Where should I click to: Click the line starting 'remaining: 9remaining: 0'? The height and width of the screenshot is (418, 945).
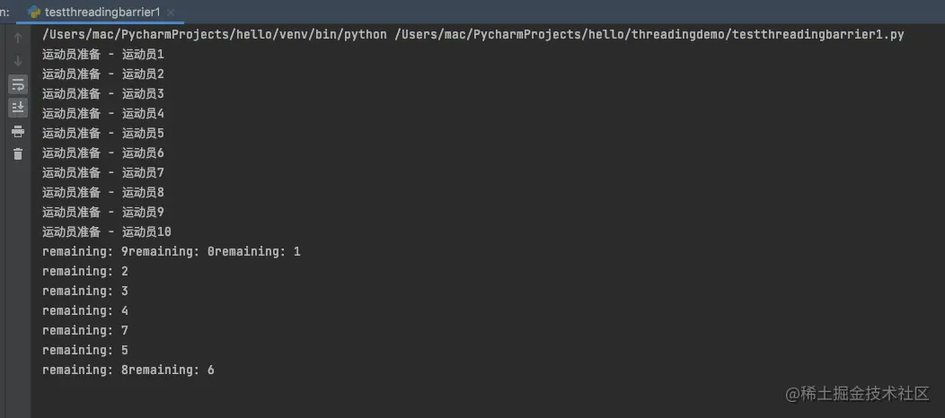point(172,251)
